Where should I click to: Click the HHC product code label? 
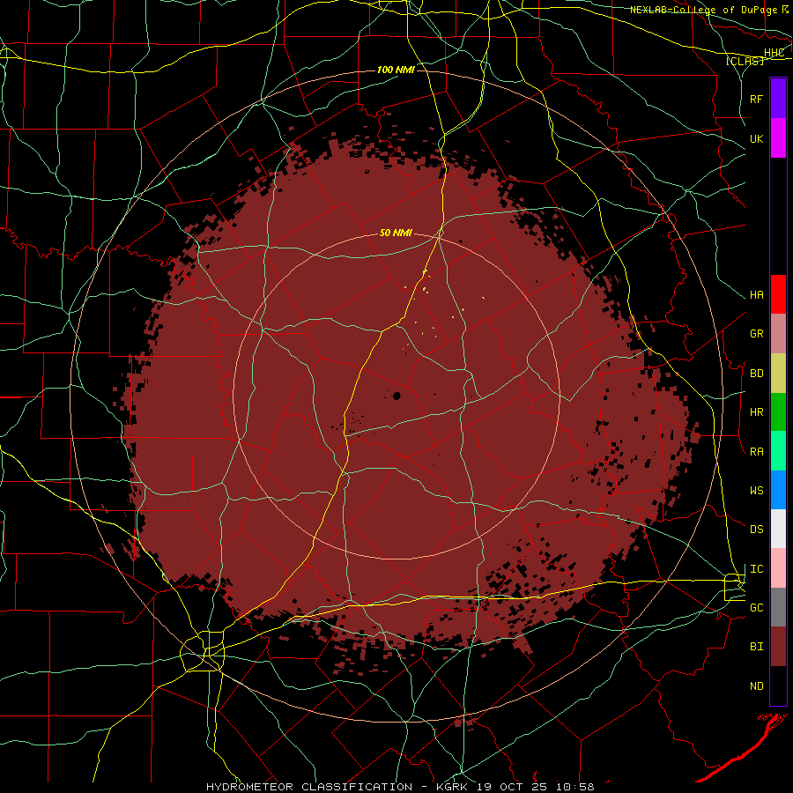774,53
